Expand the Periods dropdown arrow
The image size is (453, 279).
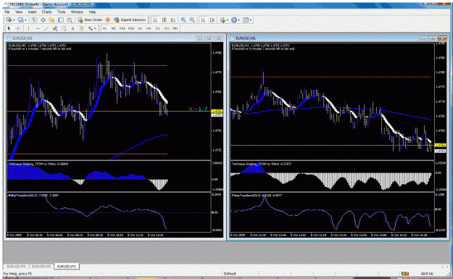[x=239, y=20]
